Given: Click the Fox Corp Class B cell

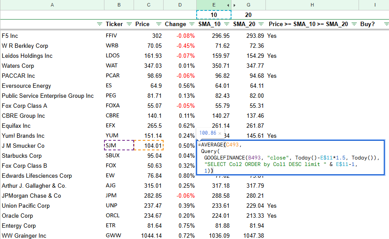Looking at the screenshot, I should [x=52, y=166].
